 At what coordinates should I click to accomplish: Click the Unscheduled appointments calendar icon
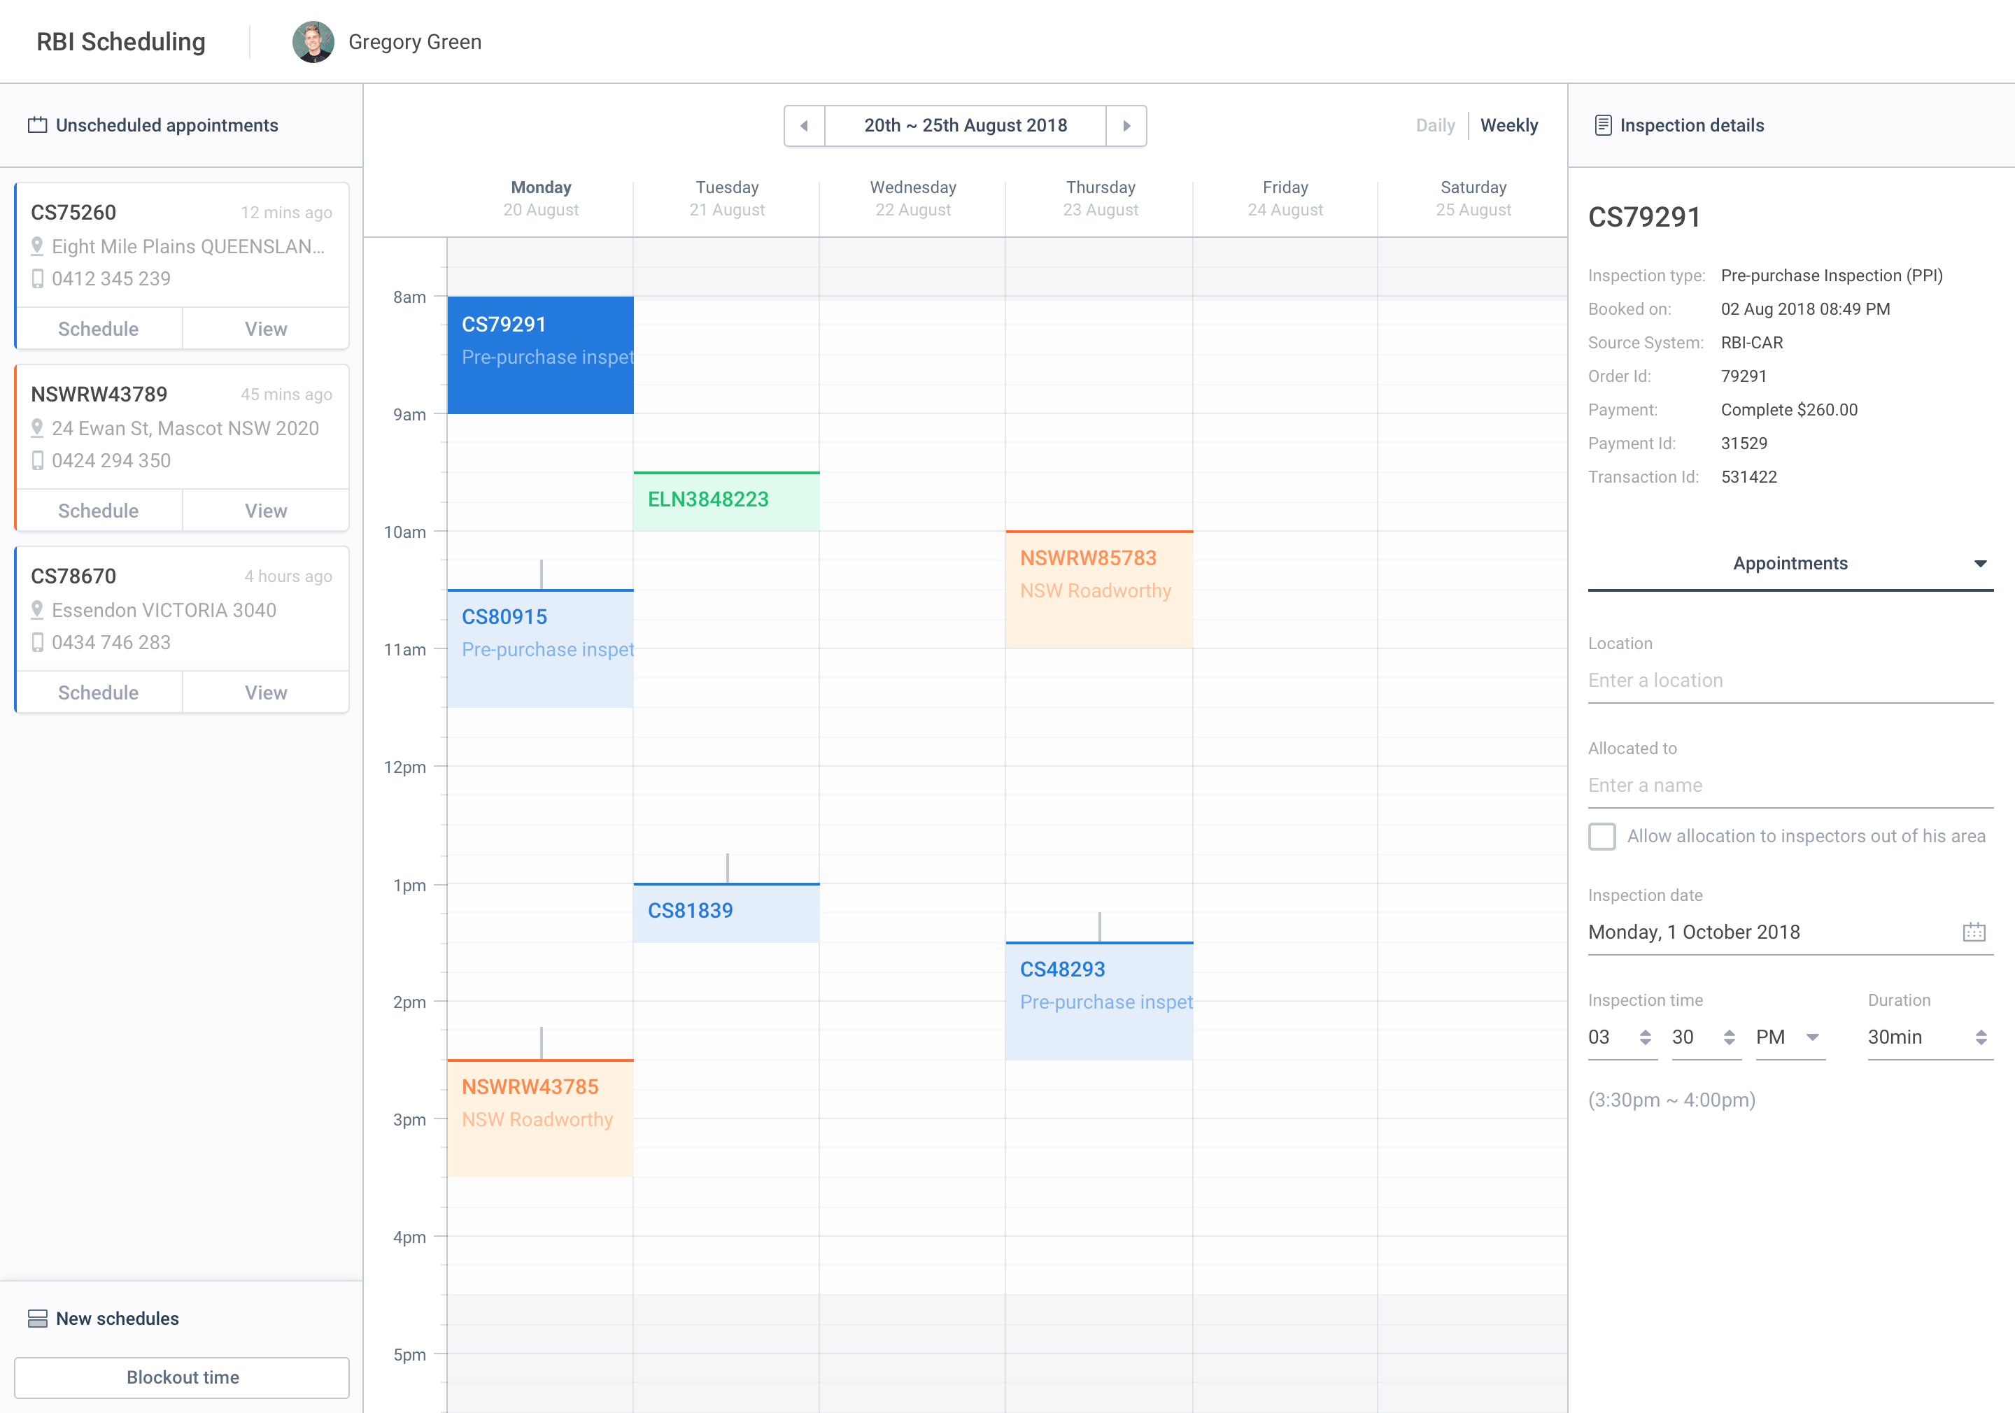tap(37, 125)
